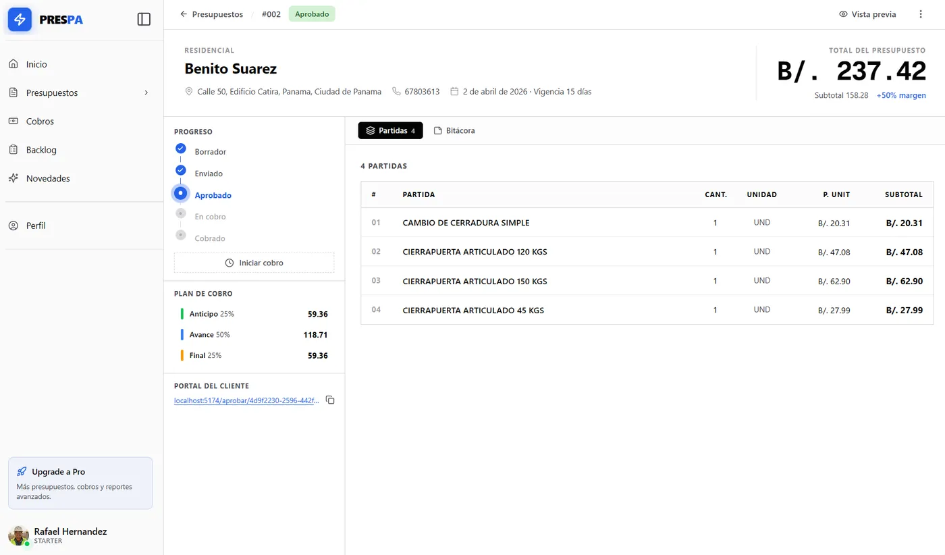The image size is (945, 555).
Task: Toggle Vista previa with the eye icon
Action: pos(843,14)
